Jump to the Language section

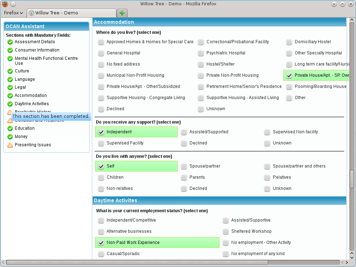(25, 79)
